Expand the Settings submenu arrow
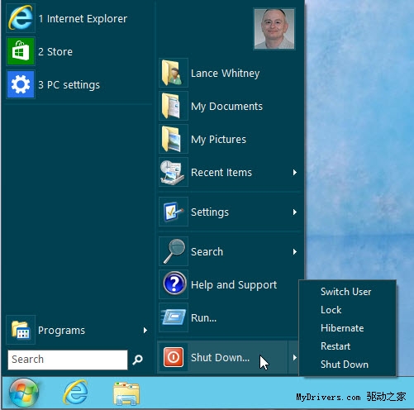This screenshot has width=414, height=410. (x=295, y=212)
